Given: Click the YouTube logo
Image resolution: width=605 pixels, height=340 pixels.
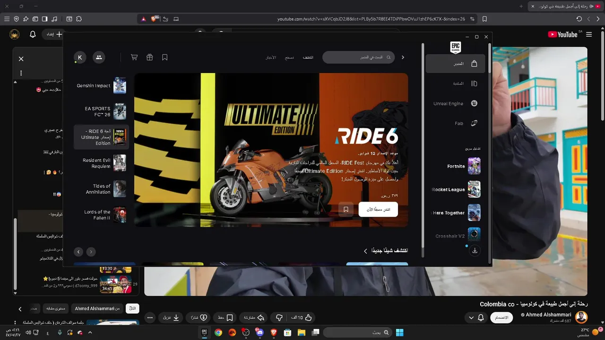Looking at the screenshot, I should coord(562,34).
